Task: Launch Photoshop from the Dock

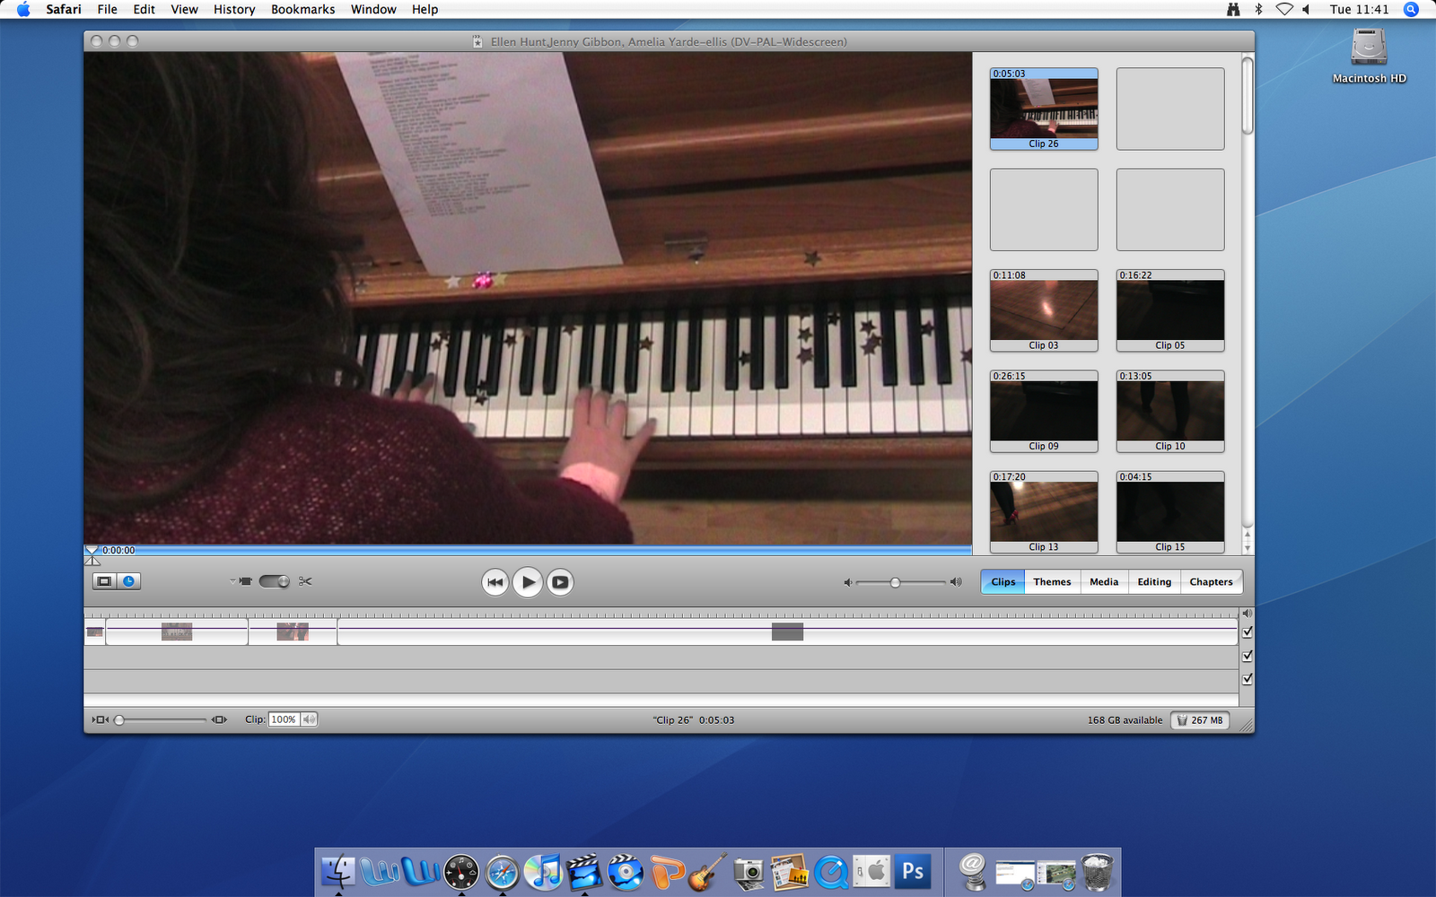Action: click(x=913, y=871)
